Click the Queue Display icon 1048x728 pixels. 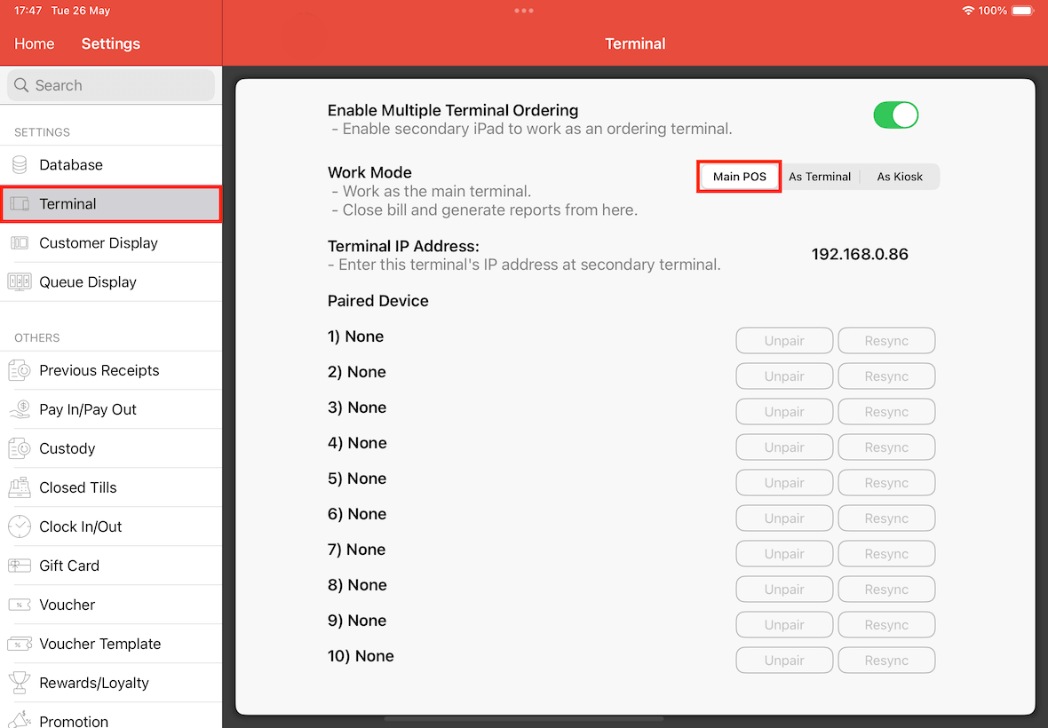coord(20,281)
